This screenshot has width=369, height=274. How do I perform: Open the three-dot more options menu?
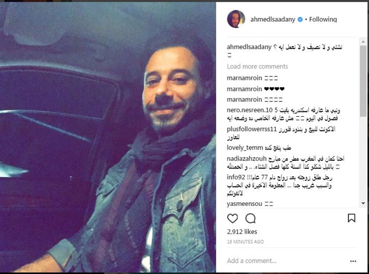pos(353,261)
